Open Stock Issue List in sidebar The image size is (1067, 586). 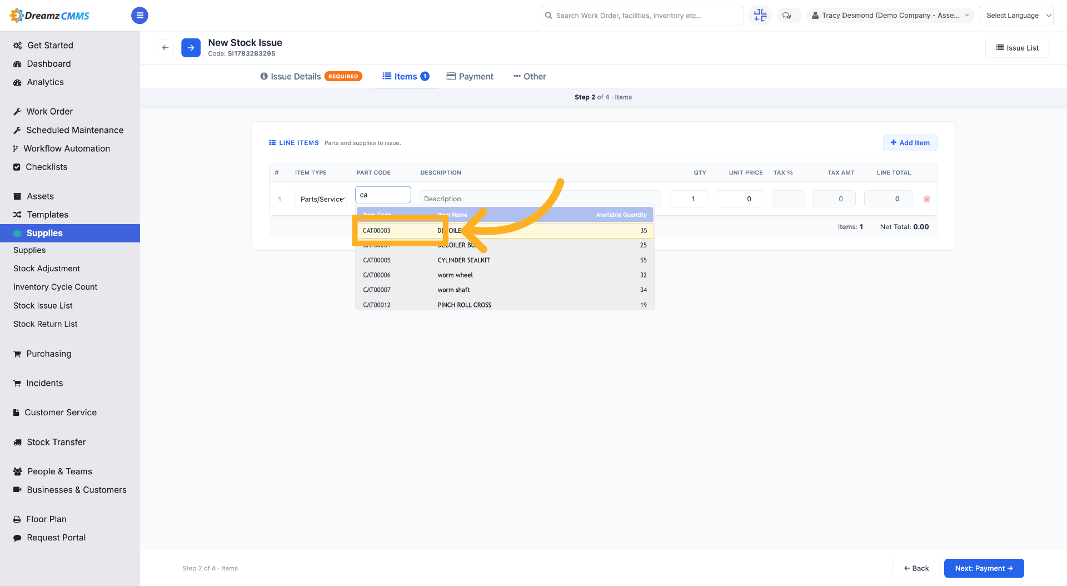pos(43,306)
